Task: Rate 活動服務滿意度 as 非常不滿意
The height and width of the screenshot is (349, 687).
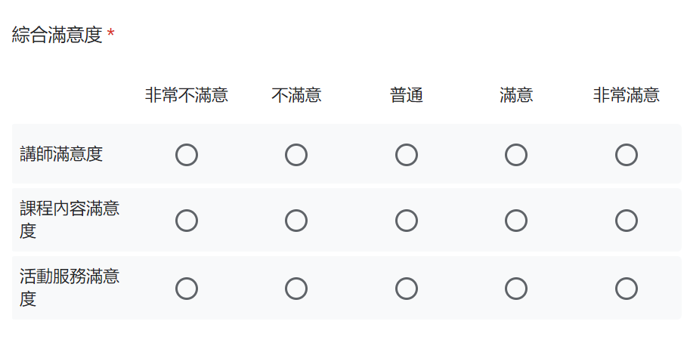Action: [187, 289]
